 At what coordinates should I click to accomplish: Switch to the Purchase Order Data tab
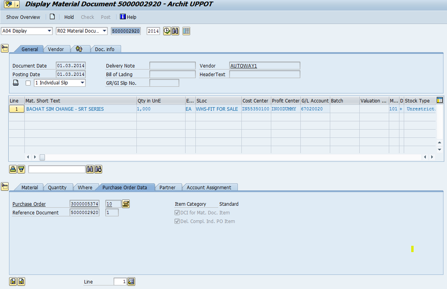[126, 187]
